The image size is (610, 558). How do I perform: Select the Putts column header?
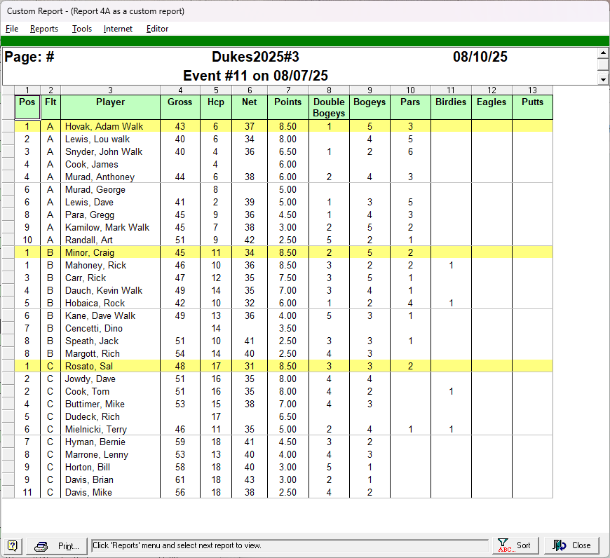pyautogui.click(x=532, y=102)
